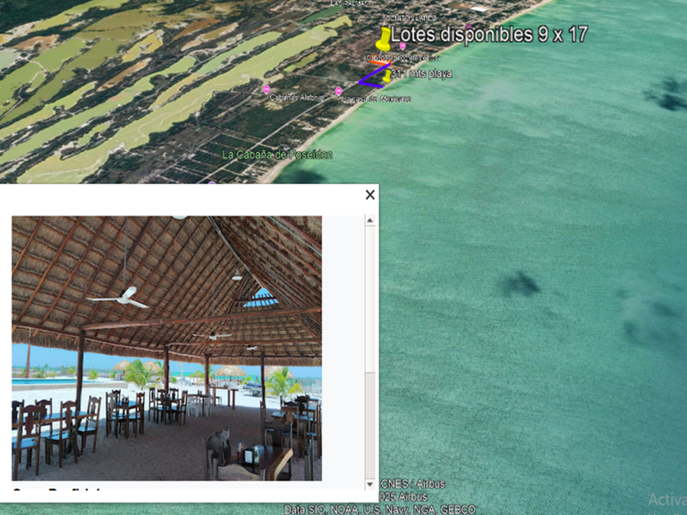Close the photo popup balloon
The height and width of the screenshot is (515, 687).
pos(369,195)
